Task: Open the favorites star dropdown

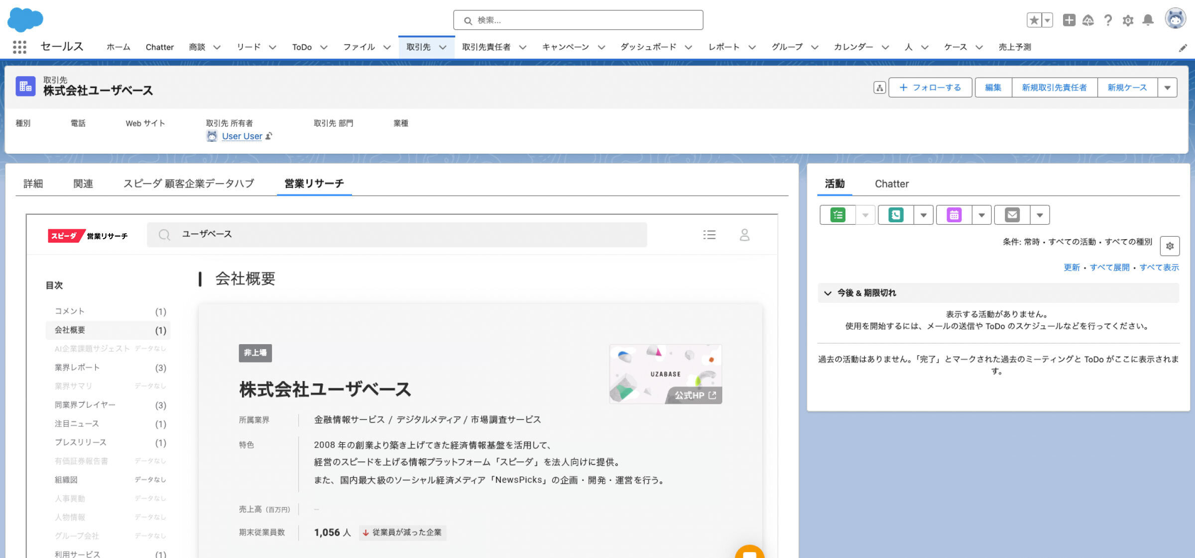Action: pyautogui.click(x=1047, y=20)
